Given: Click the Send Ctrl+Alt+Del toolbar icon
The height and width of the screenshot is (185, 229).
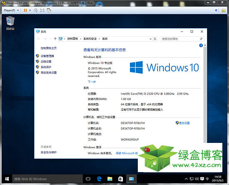Looking at the screenshot, I should click(x=36, y=10).
